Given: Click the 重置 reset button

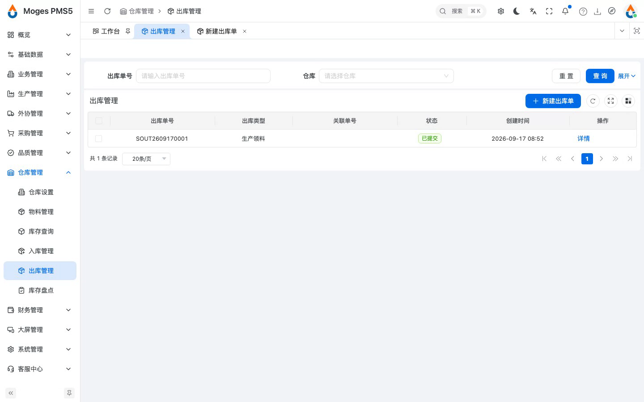Looking at the screenshot, I should 566,76.
